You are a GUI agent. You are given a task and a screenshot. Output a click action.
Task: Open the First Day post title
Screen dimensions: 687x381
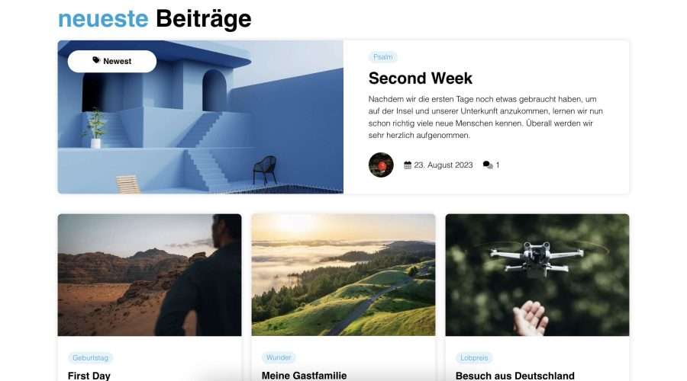pos(89,376)
